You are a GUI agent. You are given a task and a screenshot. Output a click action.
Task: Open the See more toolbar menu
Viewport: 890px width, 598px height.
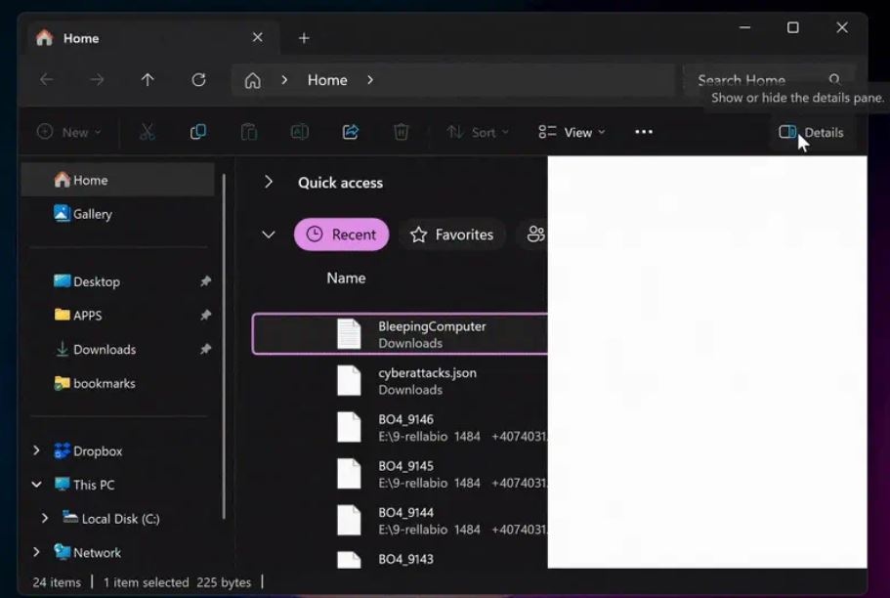[x=642, y=131]
